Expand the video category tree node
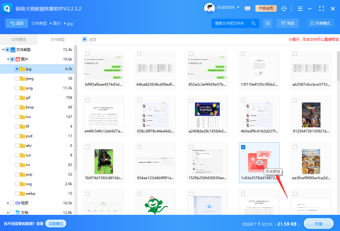 tap(8, 203)
